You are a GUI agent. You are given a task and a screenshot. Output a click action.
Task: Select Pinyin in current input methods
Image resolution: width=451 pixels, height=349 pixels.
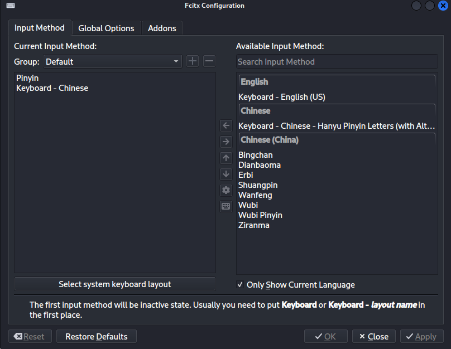click(115, 78)
